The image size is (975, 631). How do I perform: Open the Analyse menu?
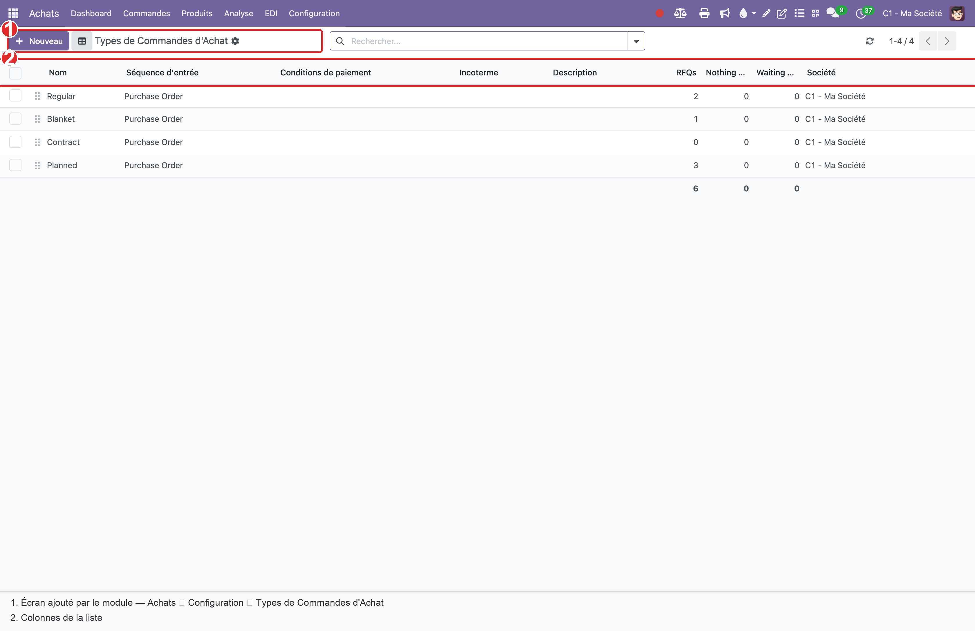click(239, 14)
